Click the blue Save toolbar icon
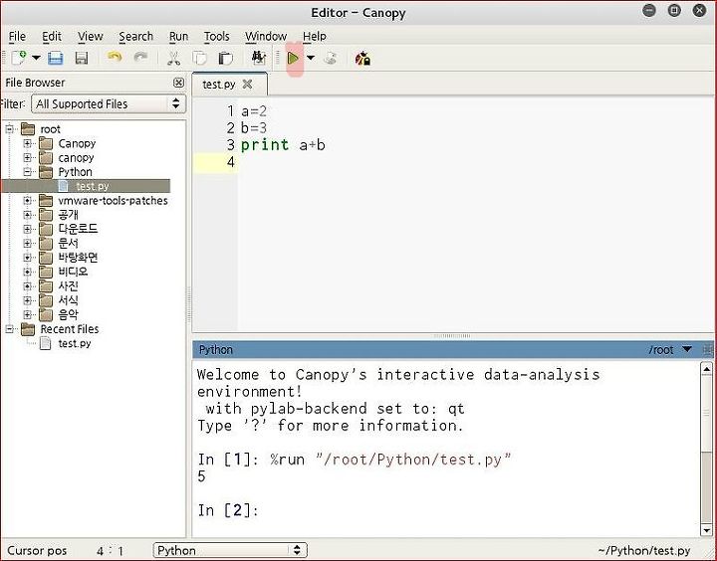 click(56, 58)
